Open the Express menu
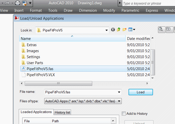Image resolution: width=175 pixels, height=124 pixels. click(x=152, y=10)
